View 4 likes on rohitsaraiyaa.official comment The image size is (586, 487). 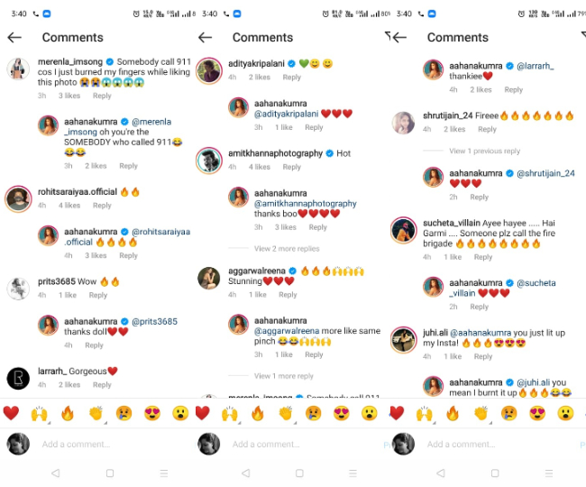[x=69, y=206]
